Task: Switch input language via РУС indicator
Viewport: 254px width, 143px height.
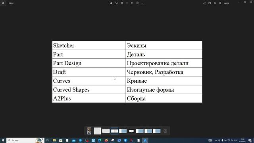Action: coord(236,140)
